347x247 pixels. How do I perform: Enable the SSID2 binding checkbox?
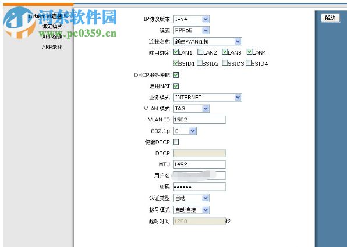pos(199,63)
